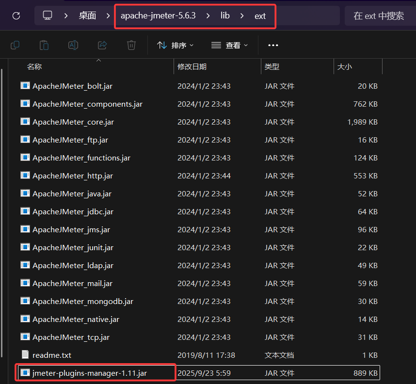Open the three-dots more options menu

273,45
